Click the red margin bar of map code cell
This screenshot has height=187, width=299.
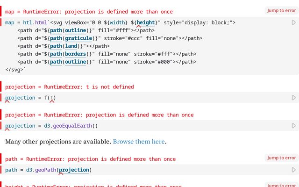[1, 22]
